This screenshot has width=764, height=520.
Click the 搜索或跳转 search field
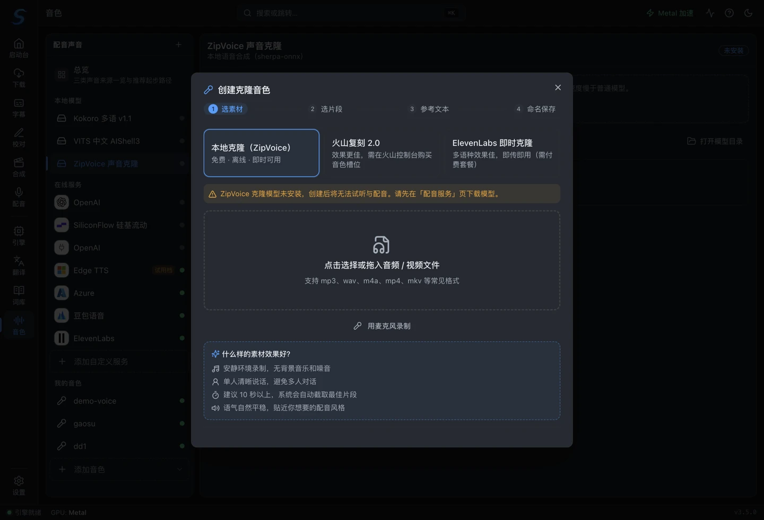(x=351, y=13)
